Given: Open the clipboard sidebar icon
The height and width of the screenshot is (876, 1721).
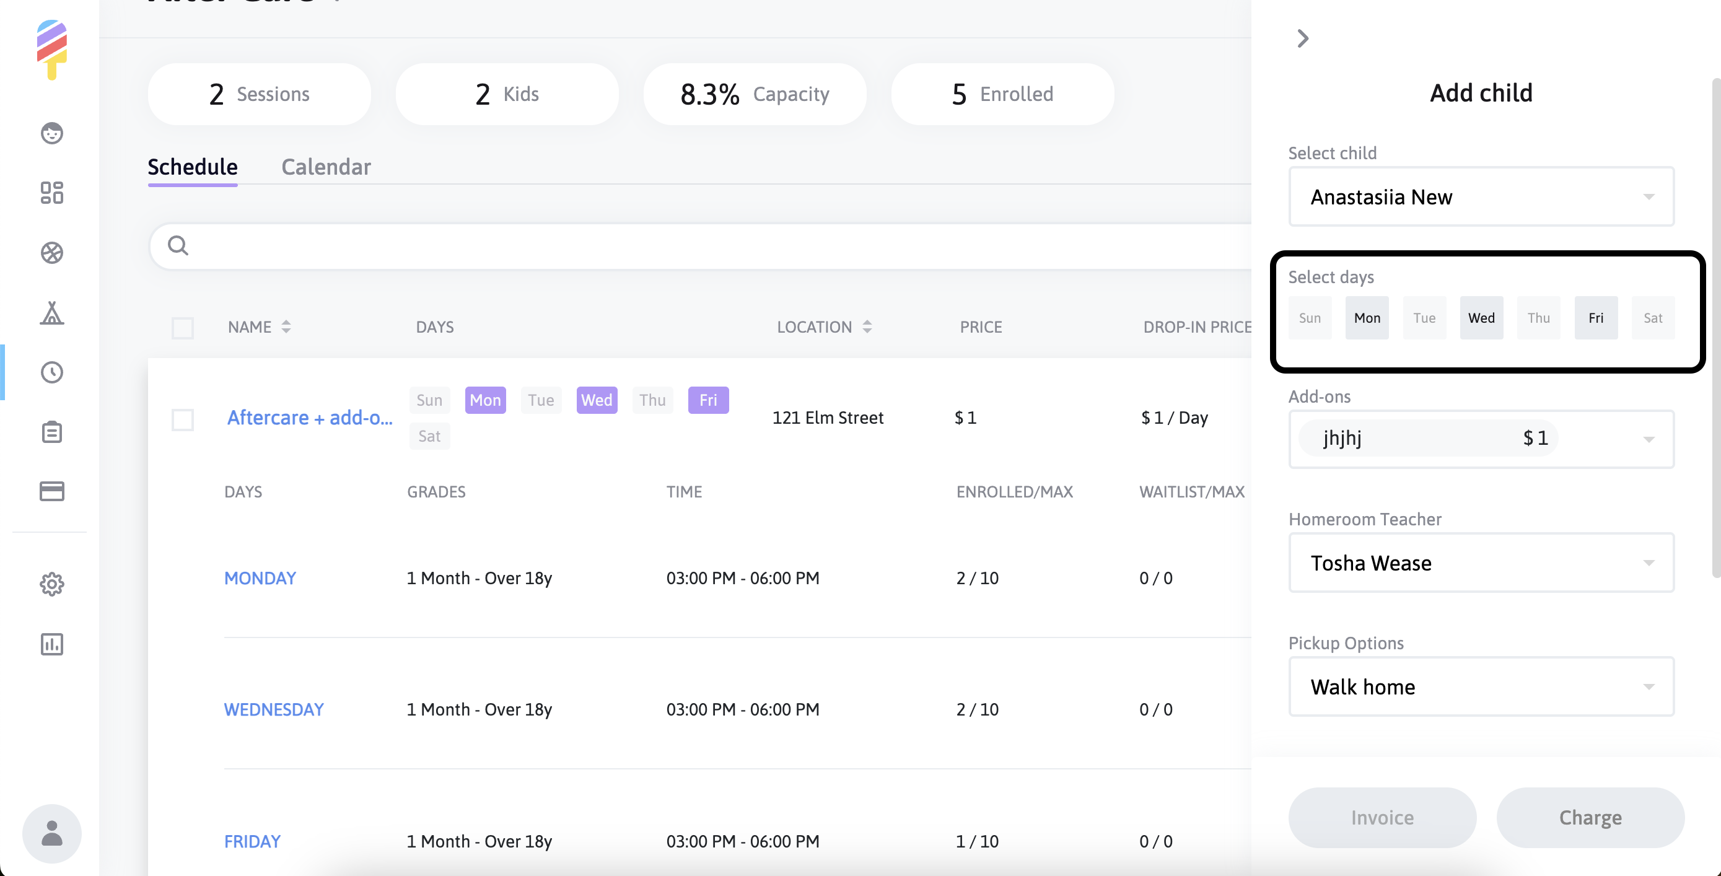Looking at the screenshot, I should (51, 432).
